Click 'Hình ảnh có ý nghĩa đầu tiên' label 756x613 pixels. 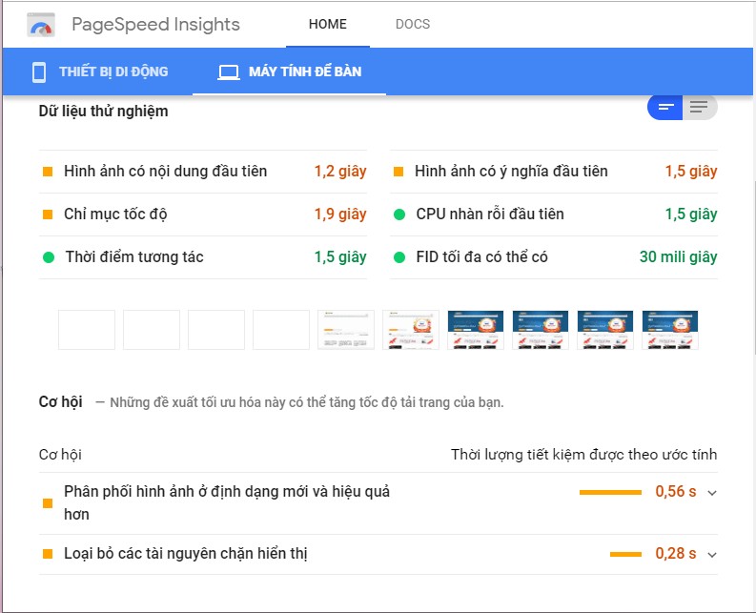pyautogui.click(x=511, y=172)
